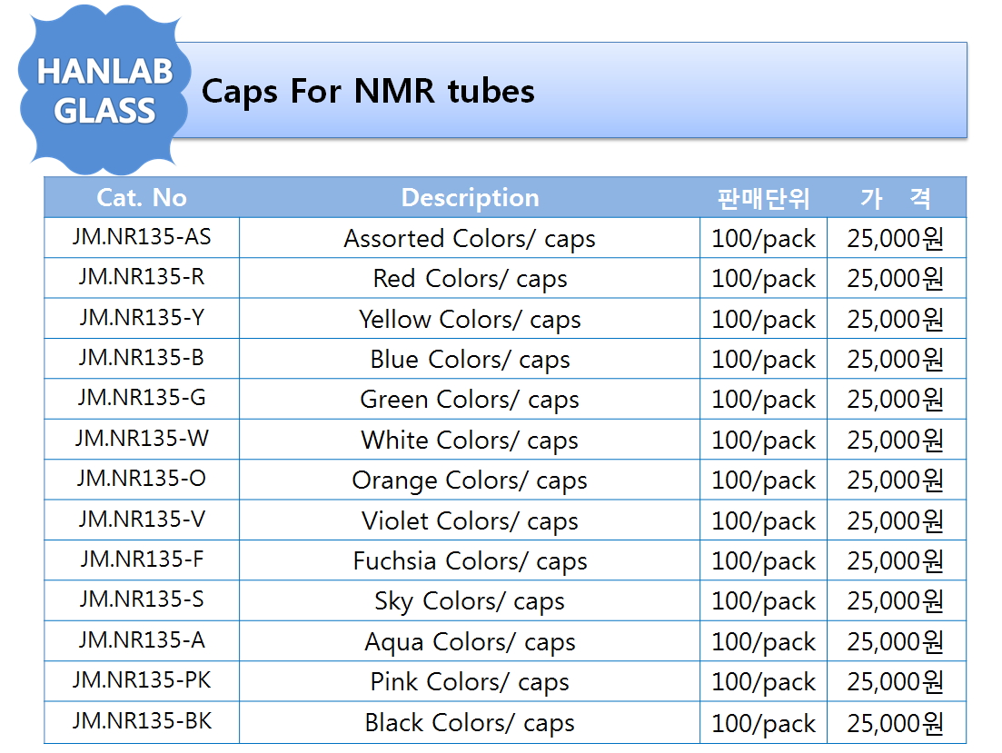Select 100/pack in the White Colors row

pyautogui.click(x=764, y=441)
